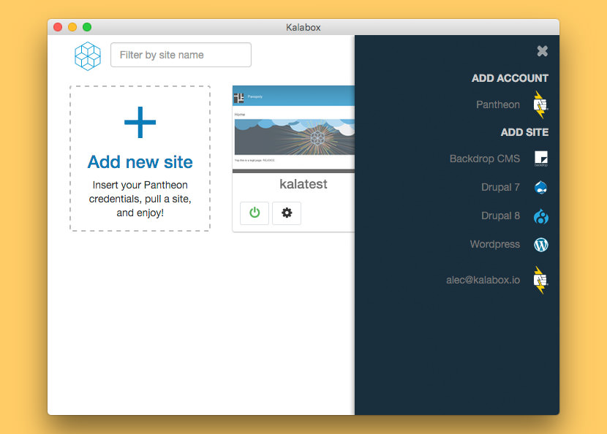607x434 pixels.
Task: Click the Wordpress W logo icon
Action: point(540,245)
